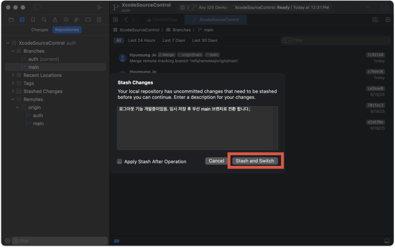
Task: Open the ContentView editor tab
Action: tap(161, 19)
